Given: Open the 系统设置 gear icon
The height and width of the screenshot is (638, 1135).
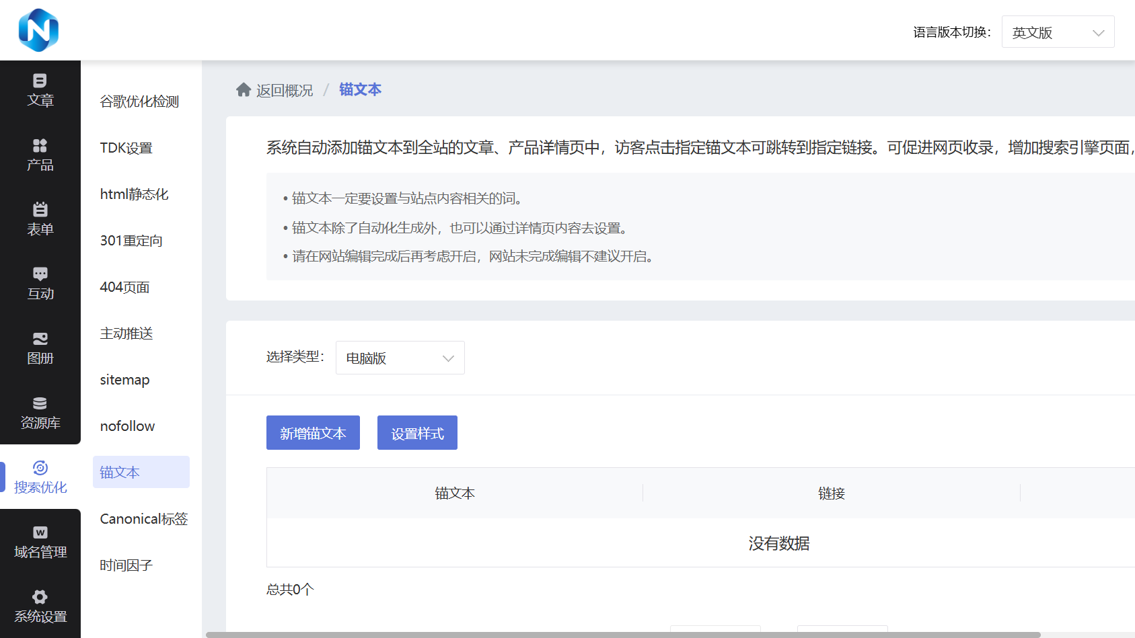Looking at the screenshot, I should point(40,597).
